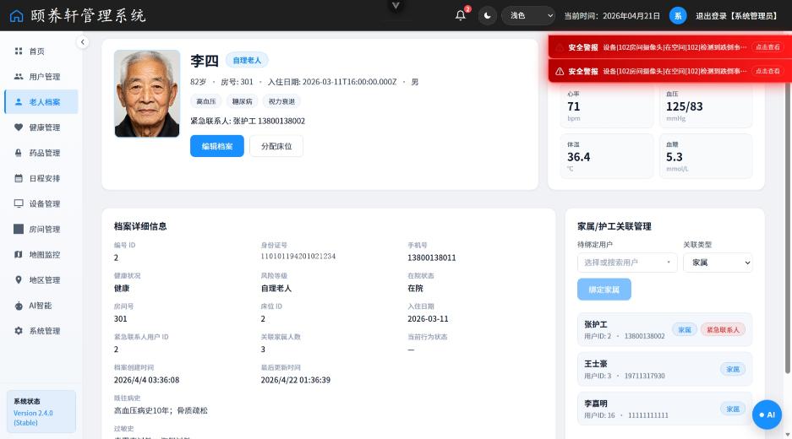Go to 用户管理 menu
Viewport: 792px width, 439px height.
click(41, 76)
